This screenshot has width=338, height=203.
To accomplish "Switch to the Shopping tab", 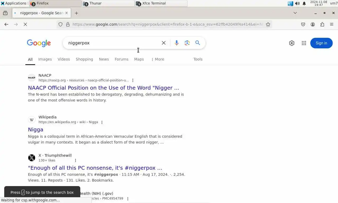I will point(84,59).
